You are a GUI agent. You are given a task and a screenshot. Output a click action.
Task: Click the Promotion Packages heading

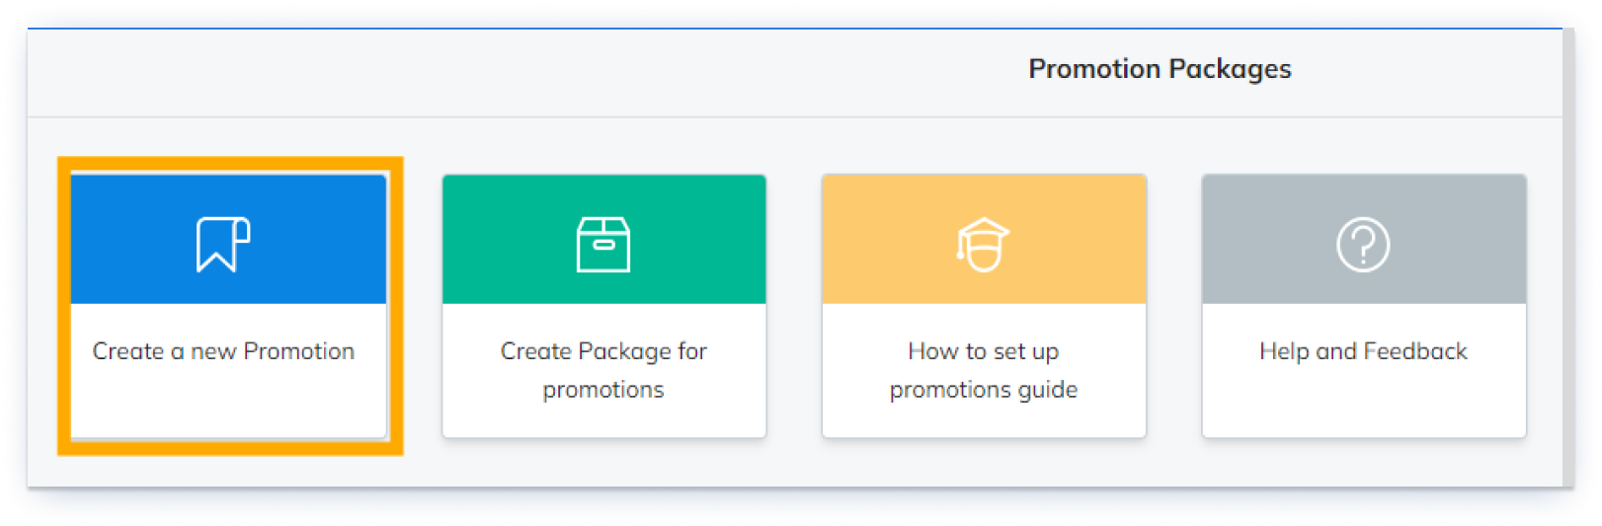pyautogui.click(x=1160, y=69)
